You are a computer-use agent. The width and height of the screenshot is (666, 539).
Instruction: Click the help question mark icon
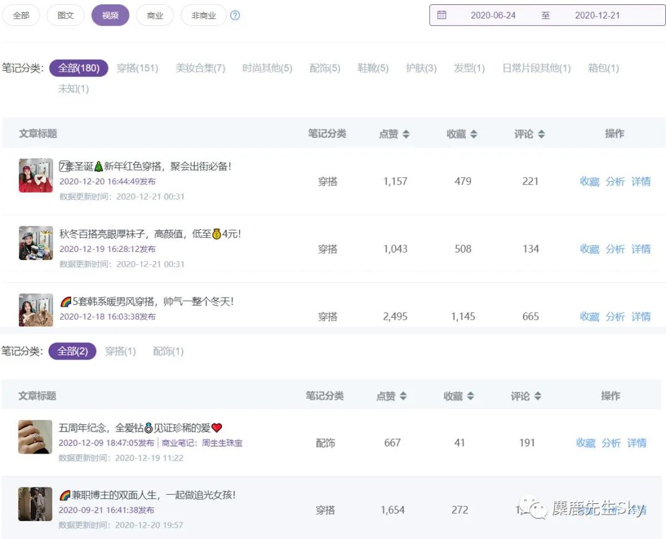[235, 15]
